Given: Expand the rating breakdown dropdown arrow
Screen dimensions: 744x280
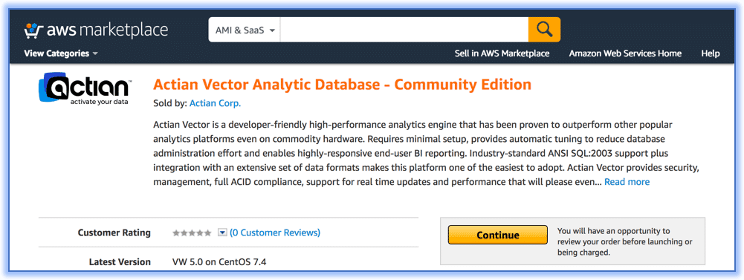Looking at the screenshot, I should point(222,232).
